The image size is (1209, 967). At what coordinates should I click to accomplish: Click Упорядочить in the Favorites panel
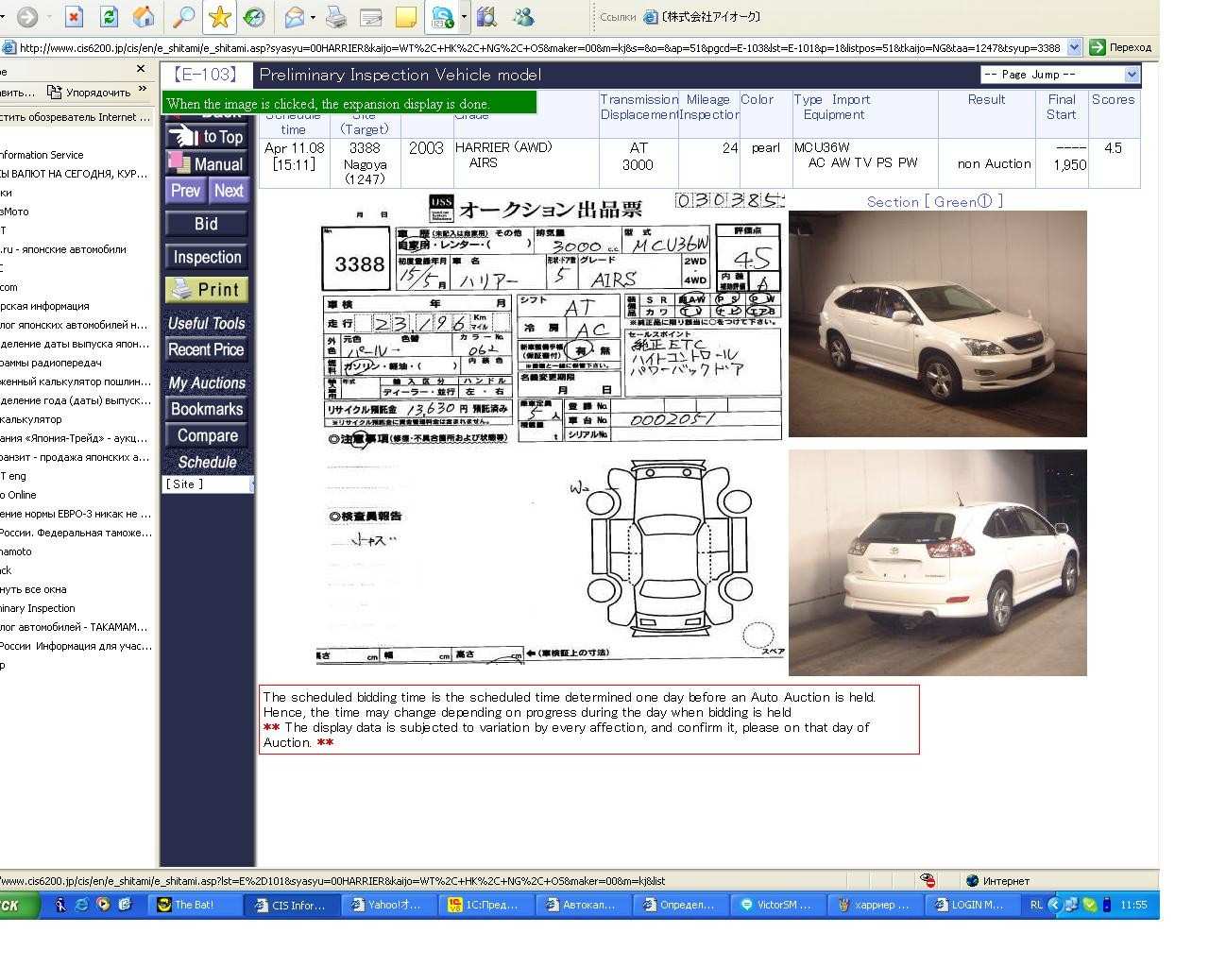click(90, 93)
